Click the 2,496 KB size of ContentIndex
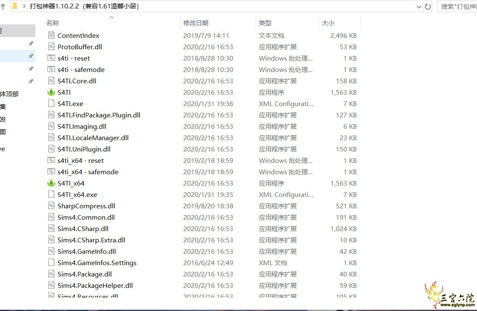This screenshot has height=311, width=477. click(x=343, y=35)
